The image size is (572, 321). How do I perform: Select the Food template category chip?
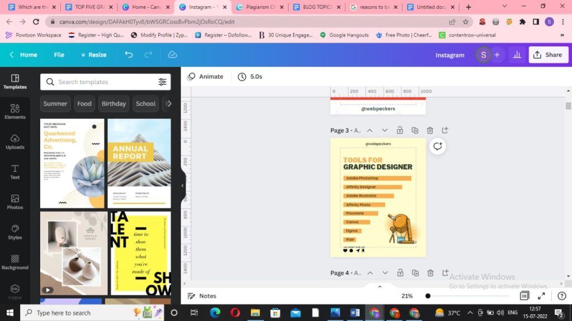pyautogui.click(x=84, y=104)
